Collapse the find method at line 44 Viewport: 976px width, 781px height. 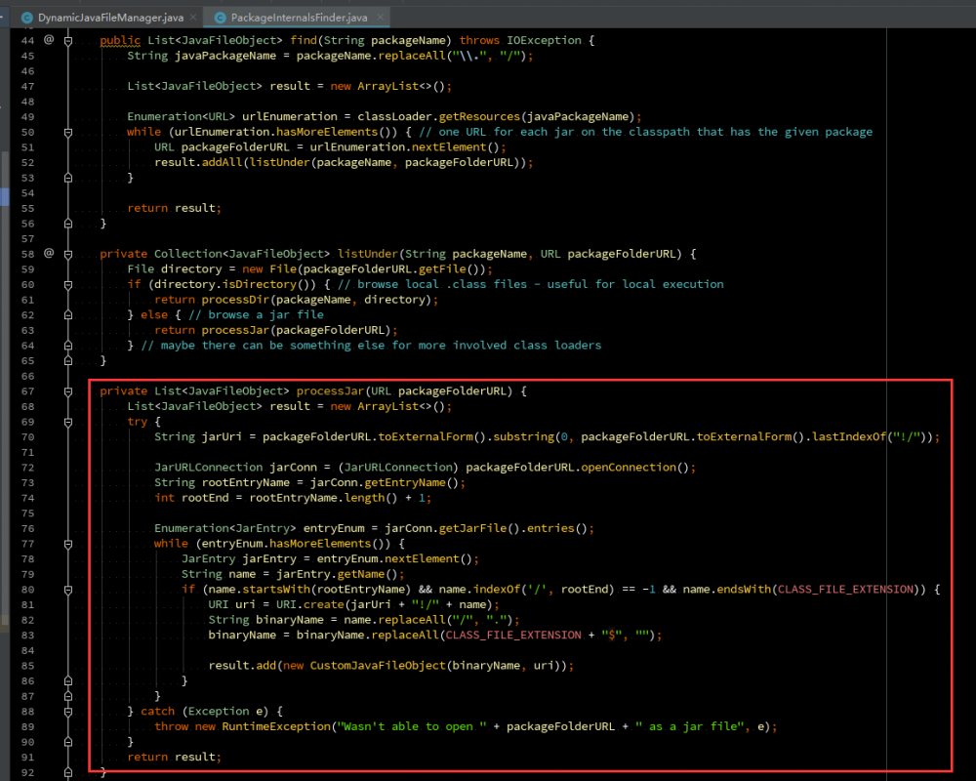point(68,41)
